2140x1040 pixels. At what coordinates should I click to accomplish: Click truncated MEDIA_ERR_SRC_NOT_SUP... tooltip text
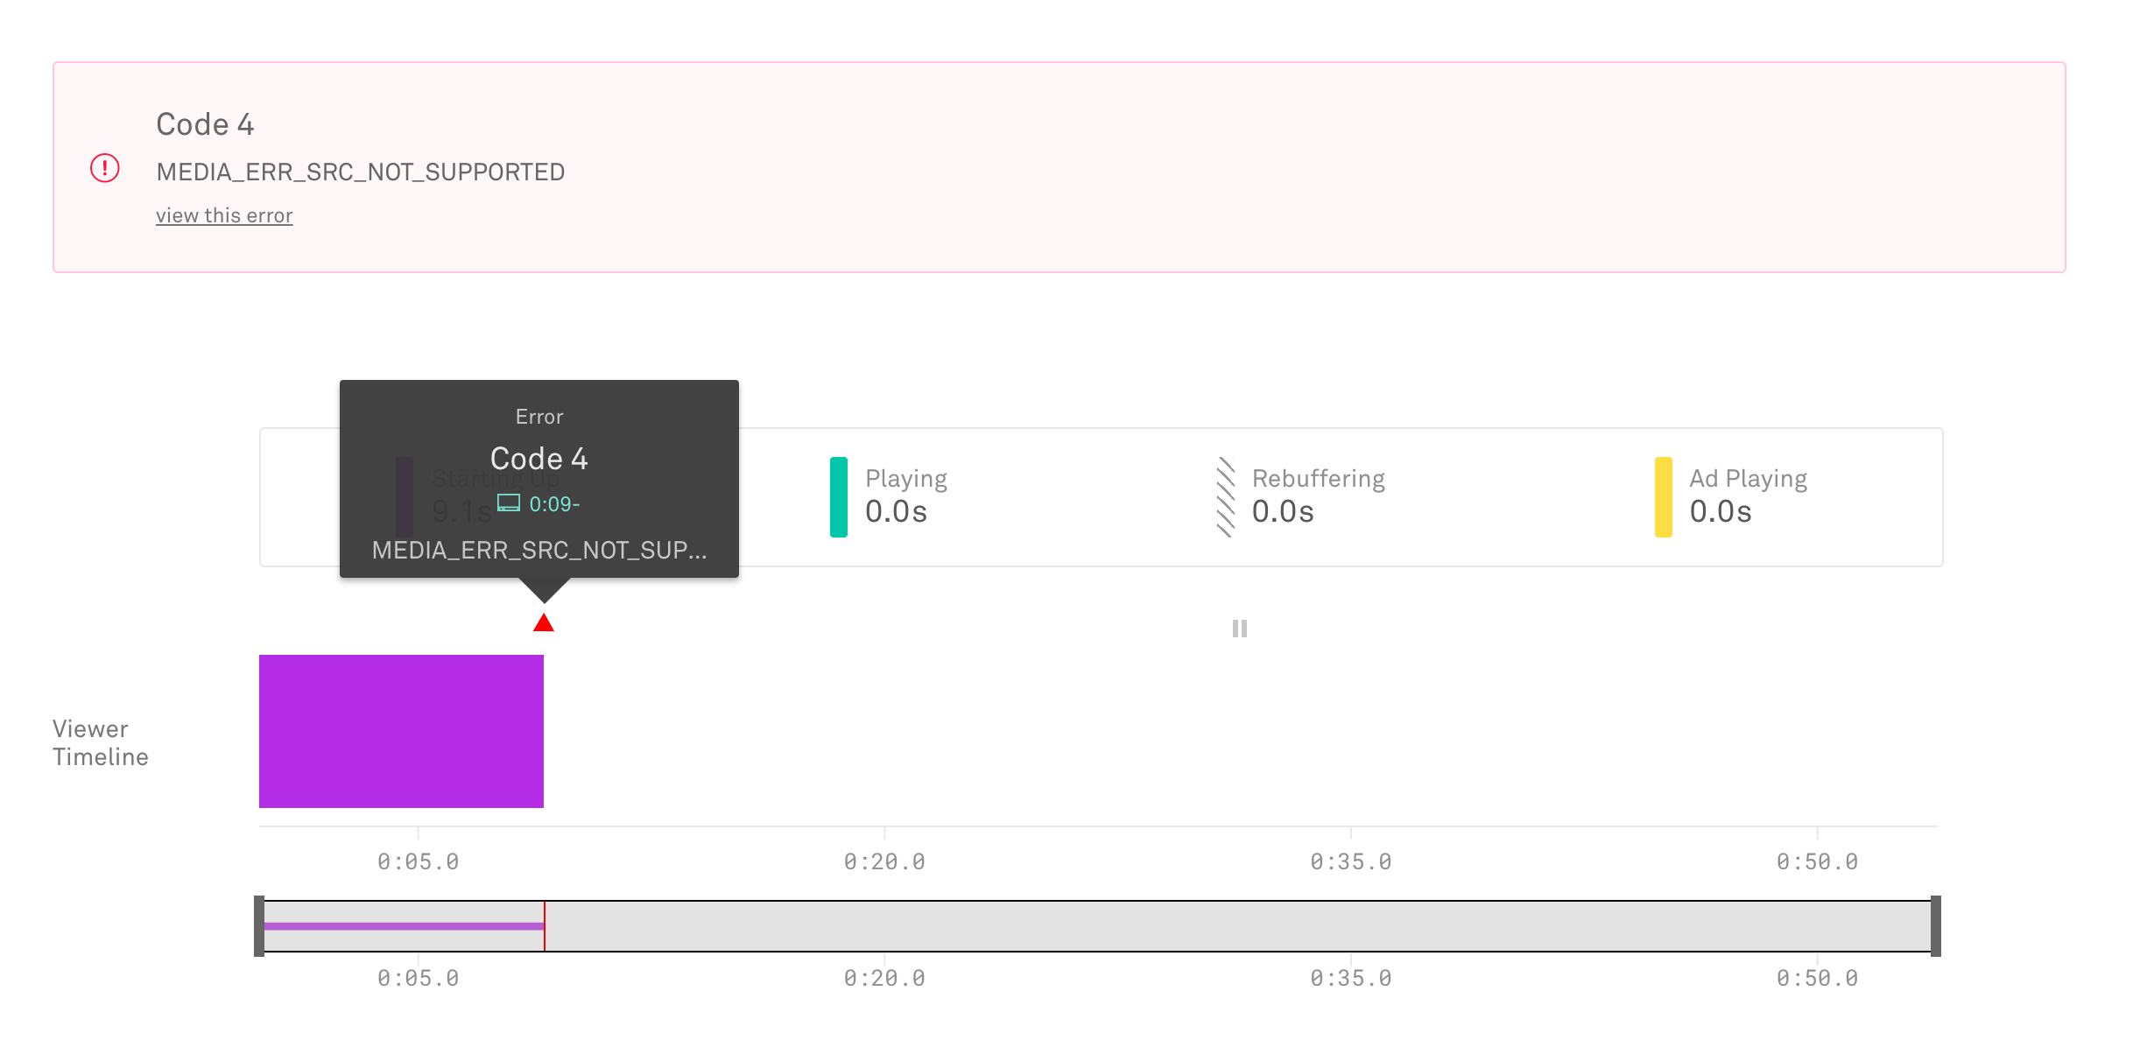point(539,550)
